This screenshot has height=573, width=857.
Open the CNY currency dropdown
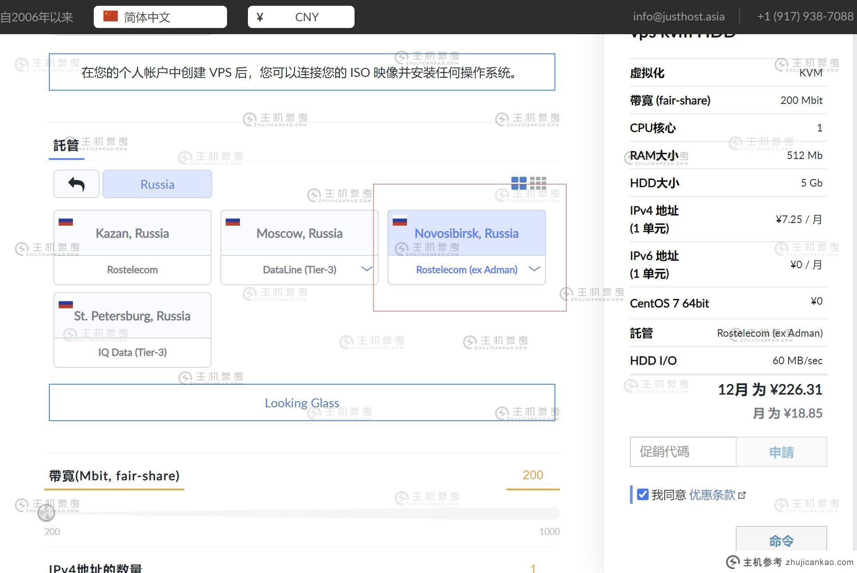pyautogui.click(x=301, y=17)
